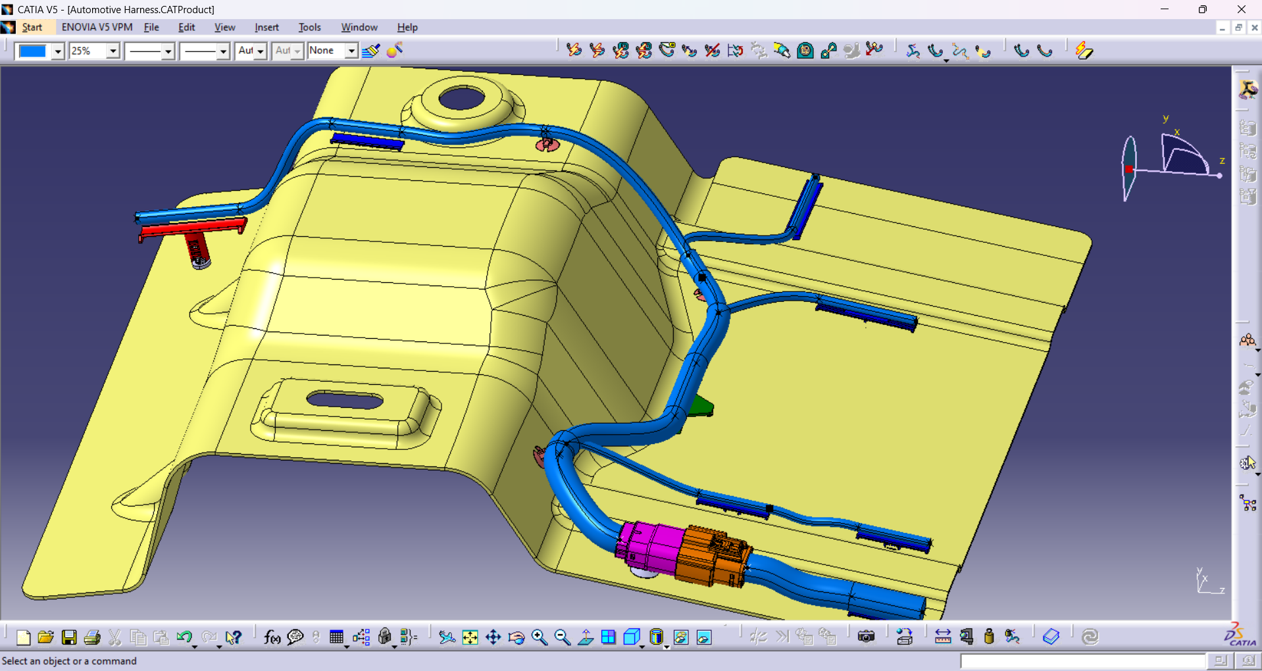Open the Tools menu
The image size is (1262, 671).
coord(309,27)
